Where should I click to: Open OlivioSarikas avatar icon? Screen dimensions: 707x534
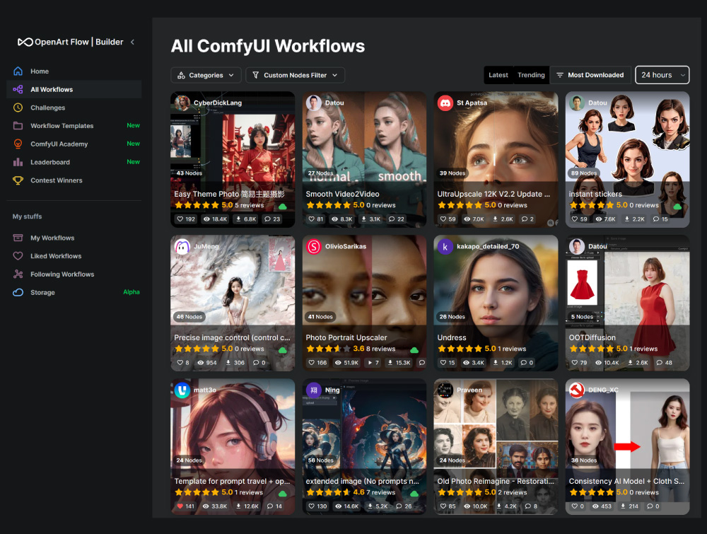(x=314, y=246)
